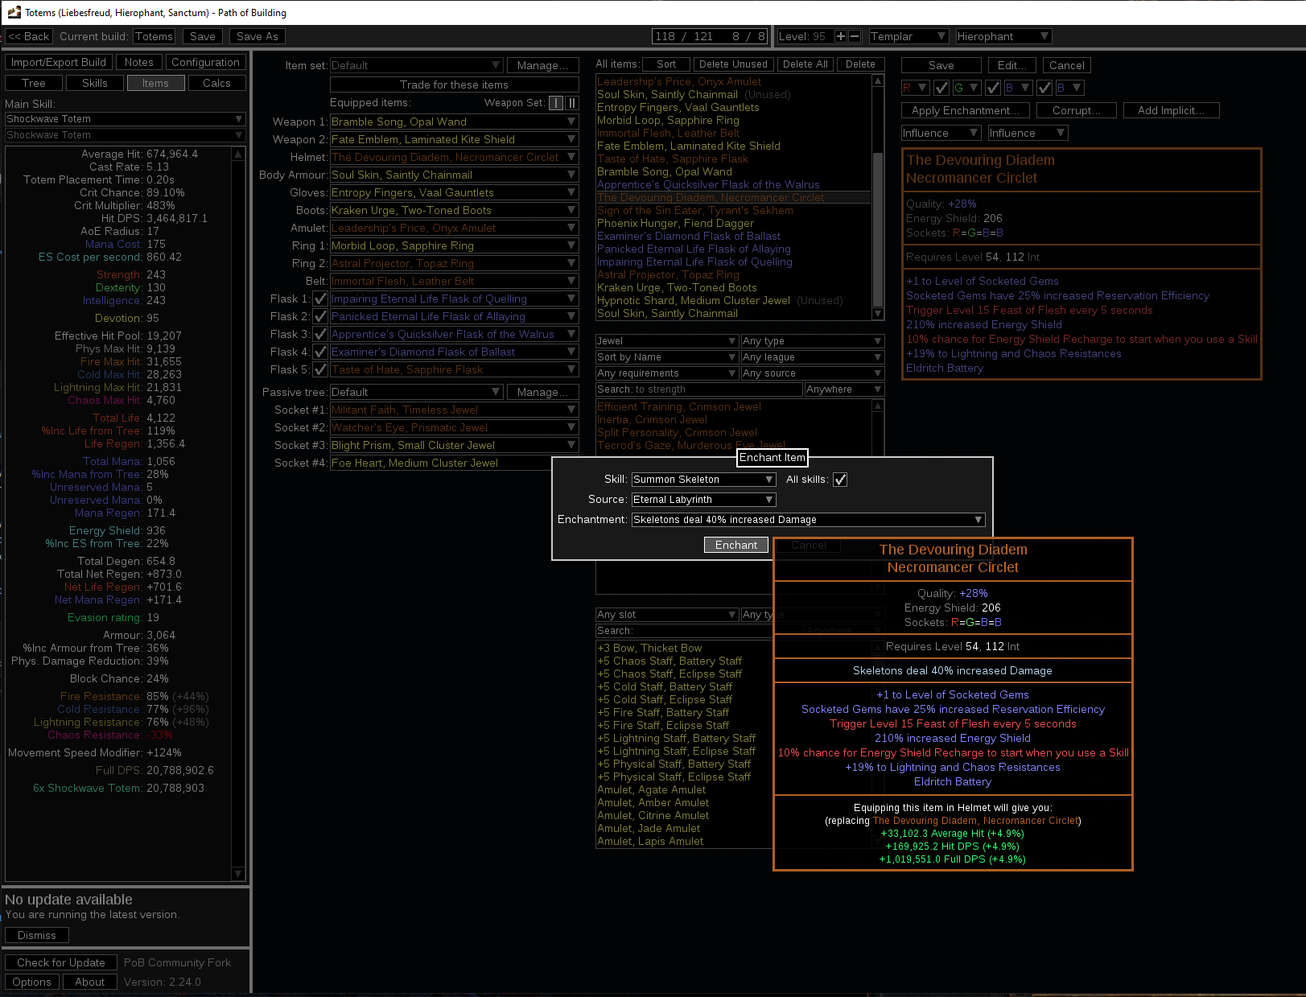Toggle Flask 4 Diamond Flask checkbox

tap(320, 352)
